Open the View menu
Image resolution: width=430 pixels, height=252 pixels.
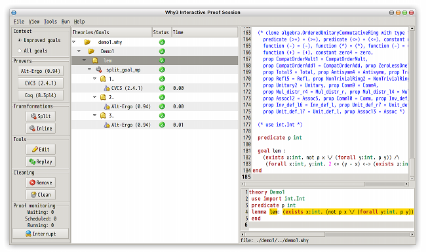click(34, 22)
